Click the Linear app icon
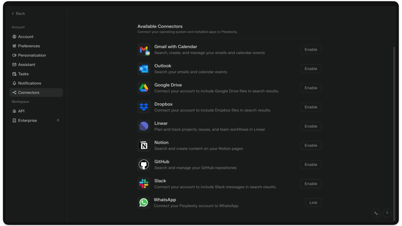 [144, 126]
